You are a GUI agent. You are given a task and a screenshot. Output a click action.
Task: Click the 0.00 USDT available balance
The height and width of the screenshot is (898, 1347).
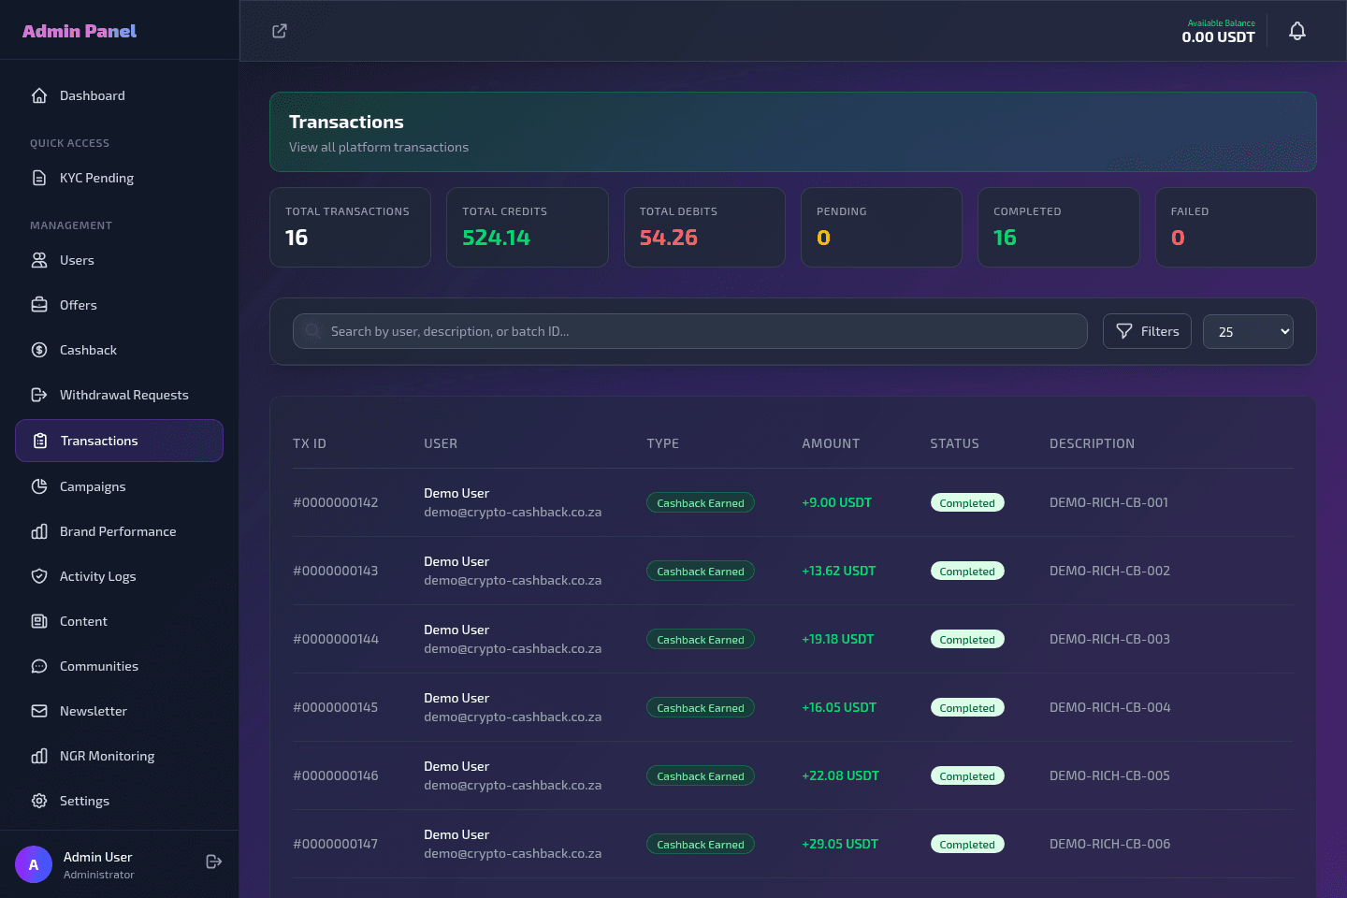click(x=1218, y=37)
